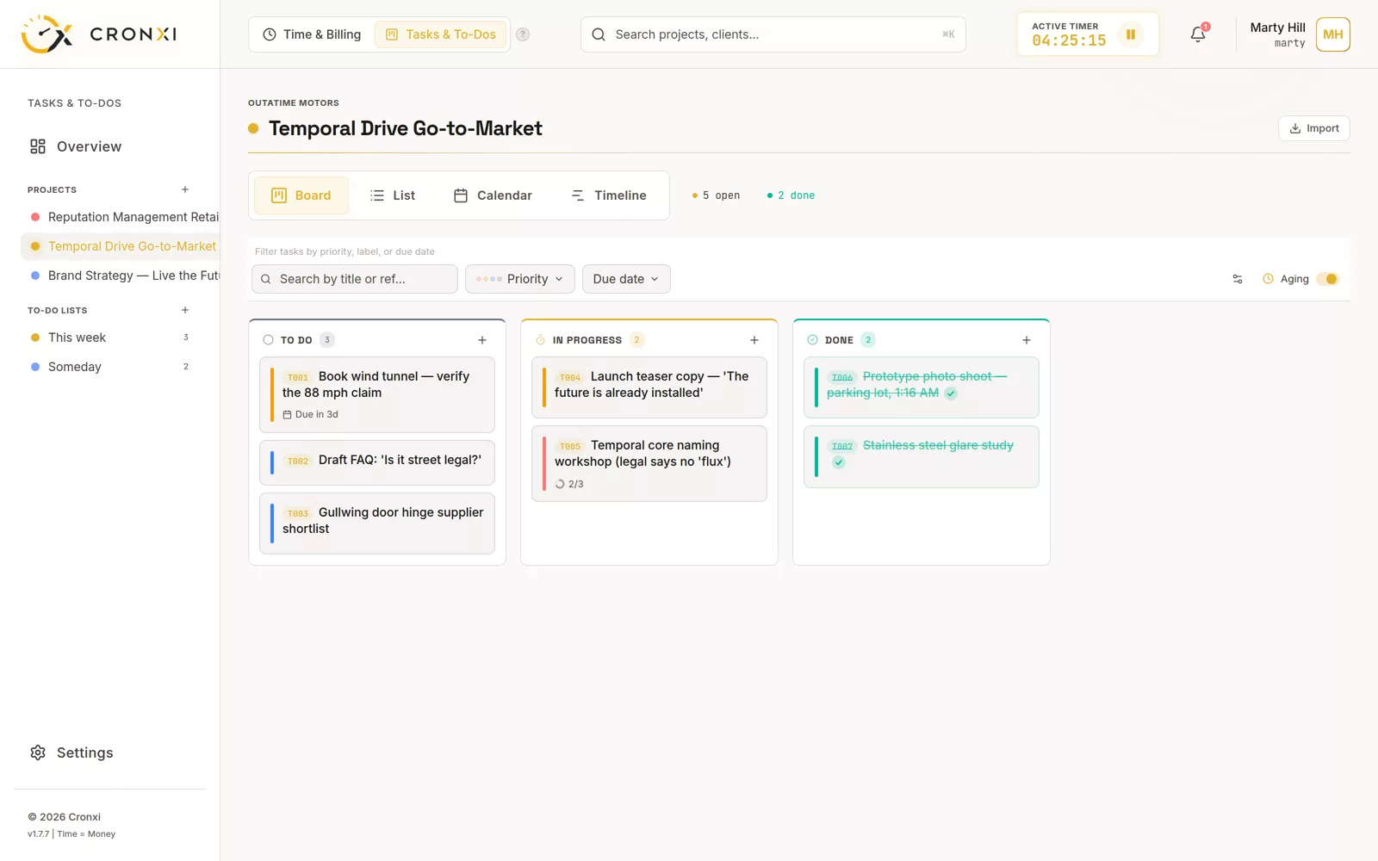The image size is (1378, 861).
Task: Open the Prototype photo shoot card
Action: click(922, 387)
